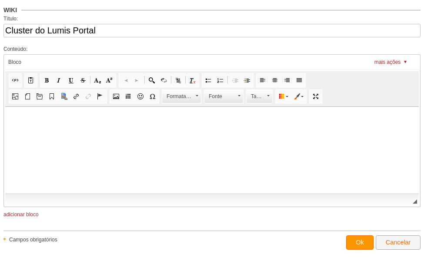Screen dimensions: 424x264
Task: Toggle underline formatting
Action: [71, 80]
